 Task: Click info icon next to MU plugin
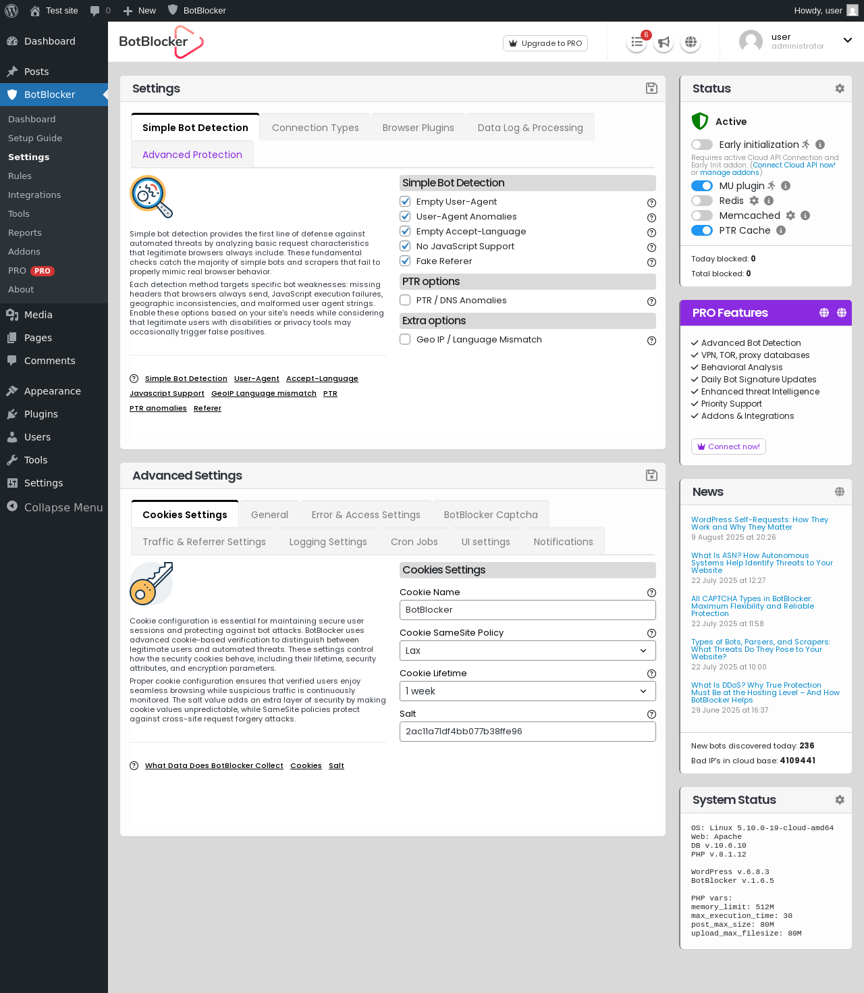pyautogui.click(x=786, y=186)
